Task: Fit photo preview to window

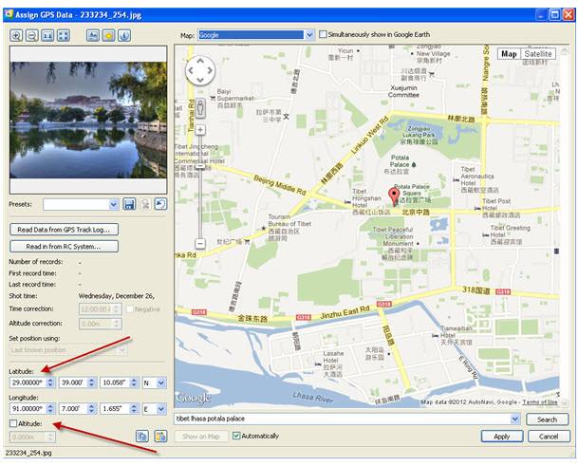Action: click(64, 35)
